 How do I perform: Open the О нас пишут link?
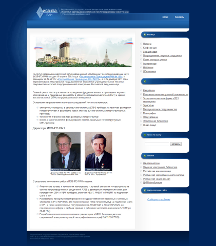click(x=149, y=125)
